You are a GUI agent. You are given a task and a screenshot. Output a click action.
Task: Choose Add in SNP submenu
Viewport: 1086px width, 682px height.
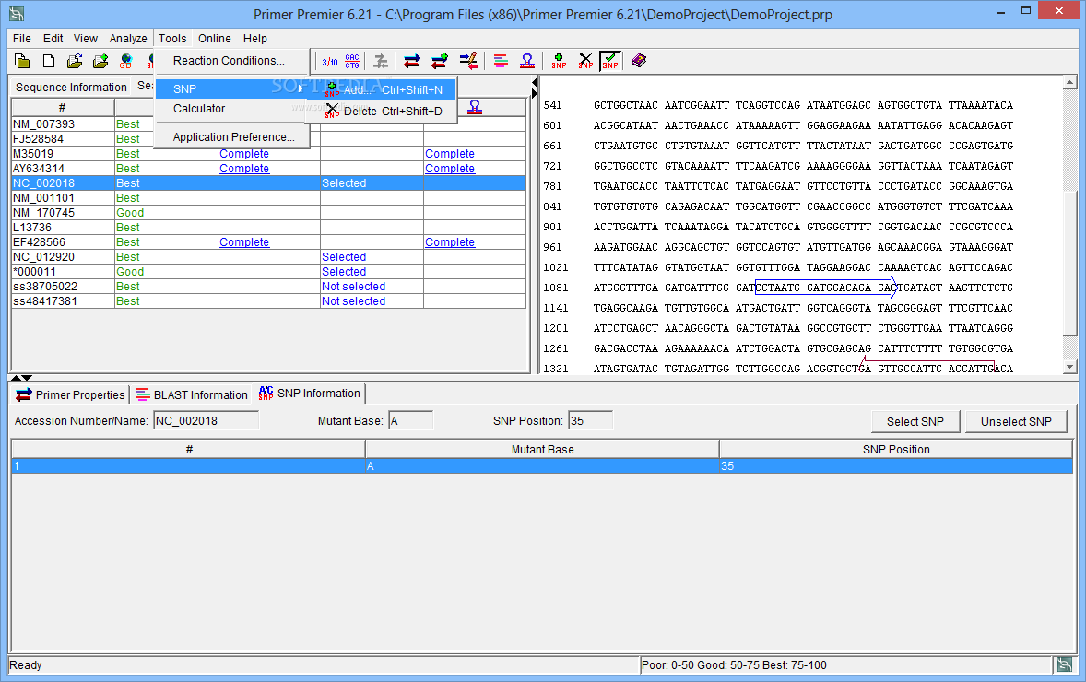[383, 90]
